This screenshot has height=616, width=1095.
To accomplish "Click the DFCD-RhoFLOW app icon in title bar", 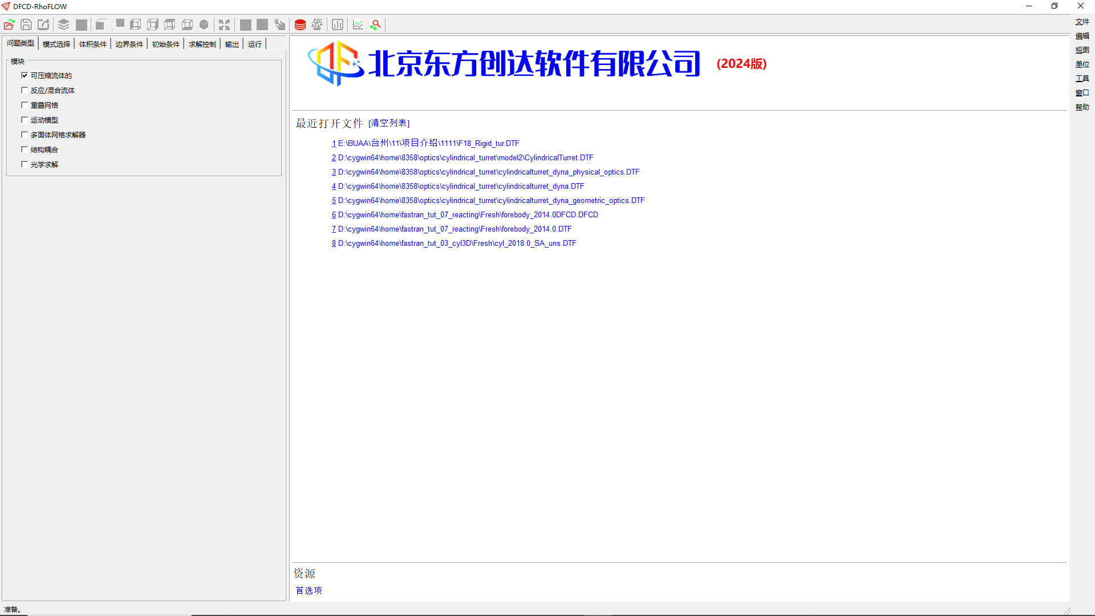I will coord(6,6).
